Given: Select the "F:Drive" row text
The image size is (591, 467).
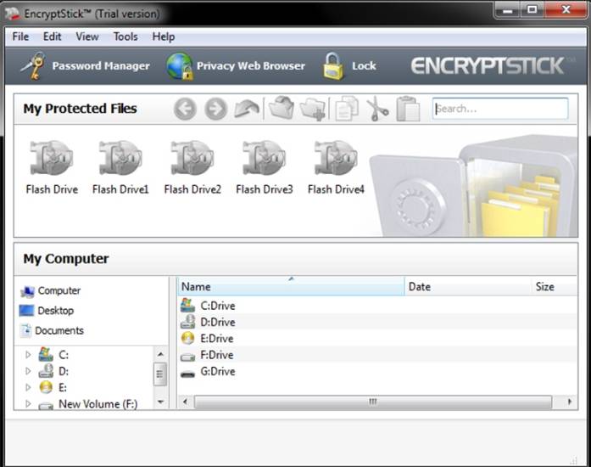Looking at the screenshot, I should click(217, 355).
